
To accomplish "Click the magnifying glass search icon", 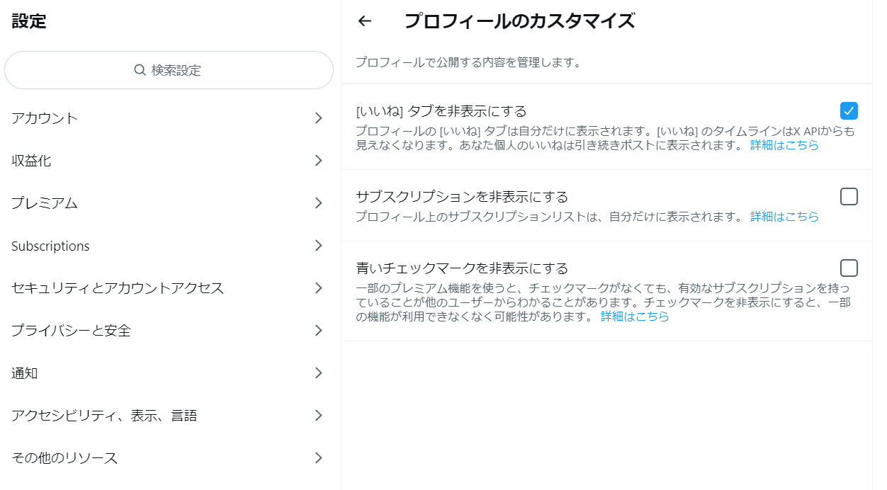I will tap(137, 70).
